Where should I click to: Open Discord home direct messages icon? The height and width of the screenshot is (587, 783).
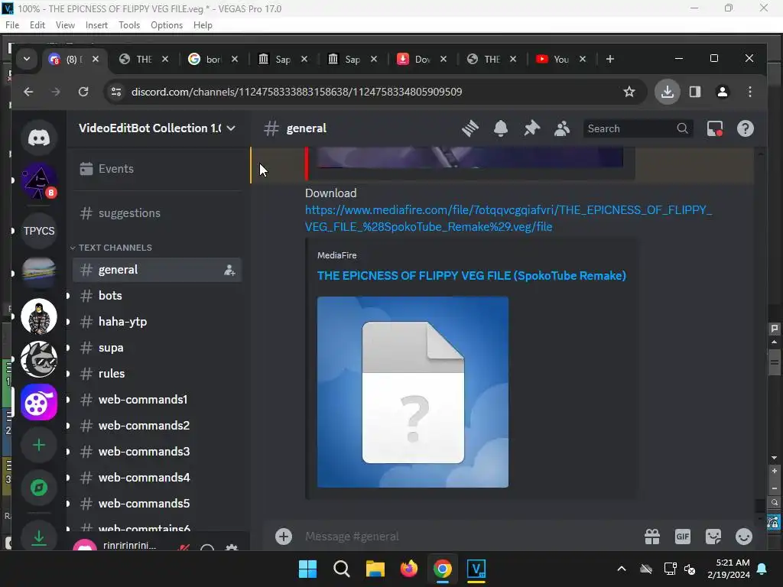click(39, 138)
